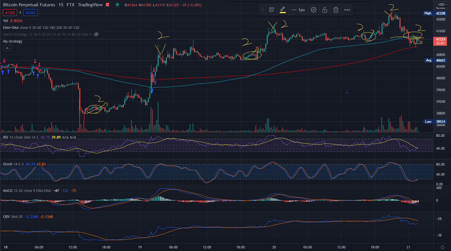
Task: Lock the selected drawing
Action: [325, 10]
